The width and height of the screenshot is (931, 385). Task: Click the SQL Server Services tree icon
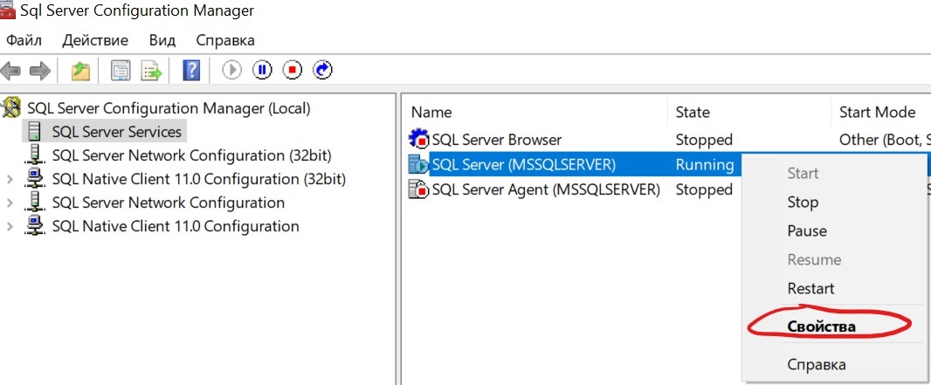35,132
